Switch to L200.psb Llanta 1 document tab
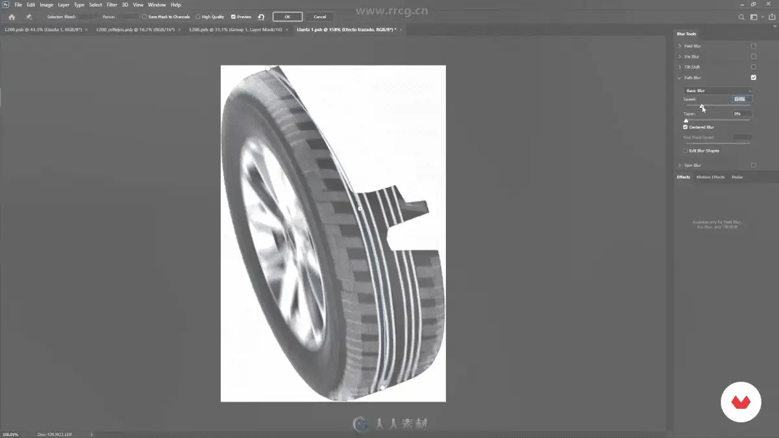The width and height of the screenshot is (779, 438). click(x=43, y=30)
